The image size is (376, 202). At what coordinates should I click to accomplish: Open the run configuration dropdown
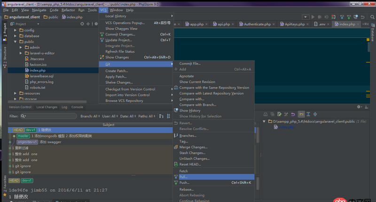pyautogui.click(x=305, y=17)
